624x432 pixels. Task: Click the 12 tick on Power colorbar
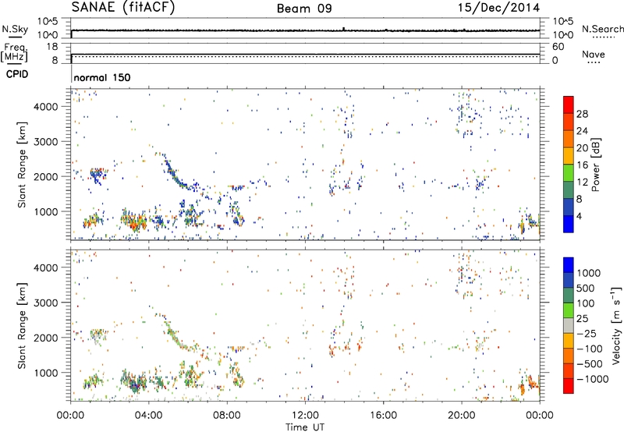click(x=582, y=182)
